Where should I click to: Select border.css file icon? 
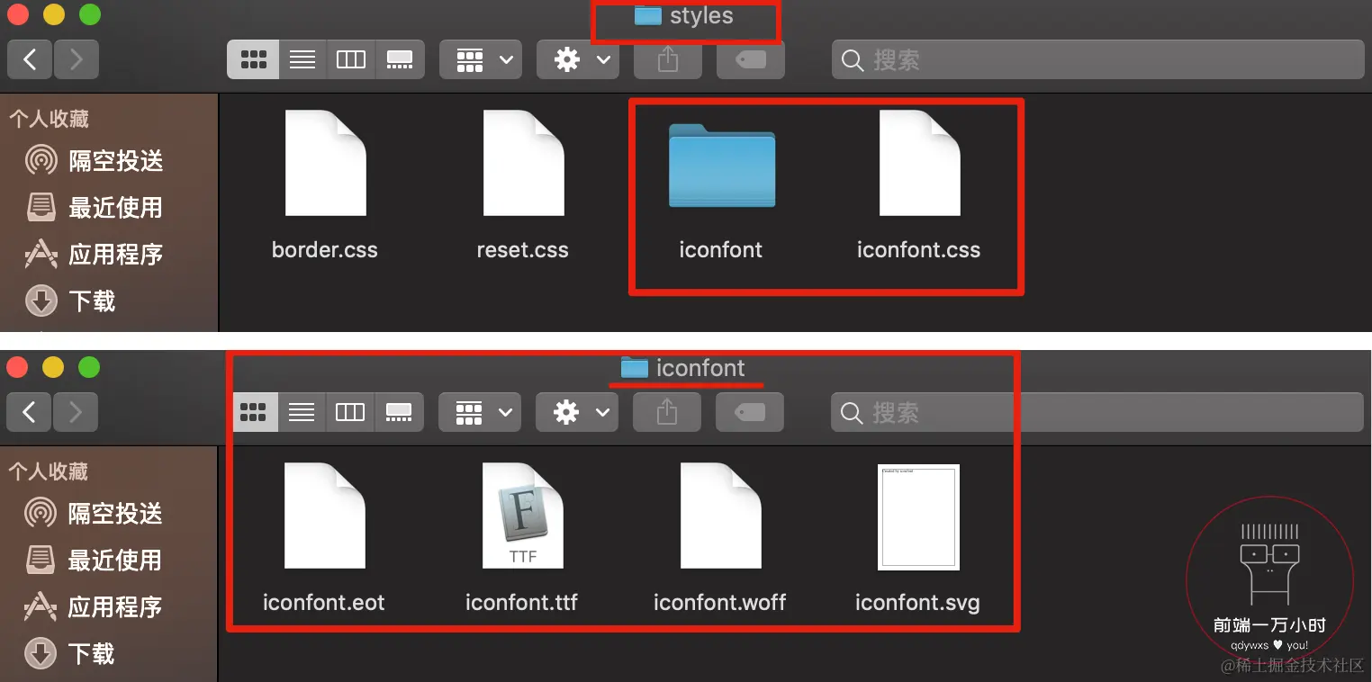pos(325,163)
